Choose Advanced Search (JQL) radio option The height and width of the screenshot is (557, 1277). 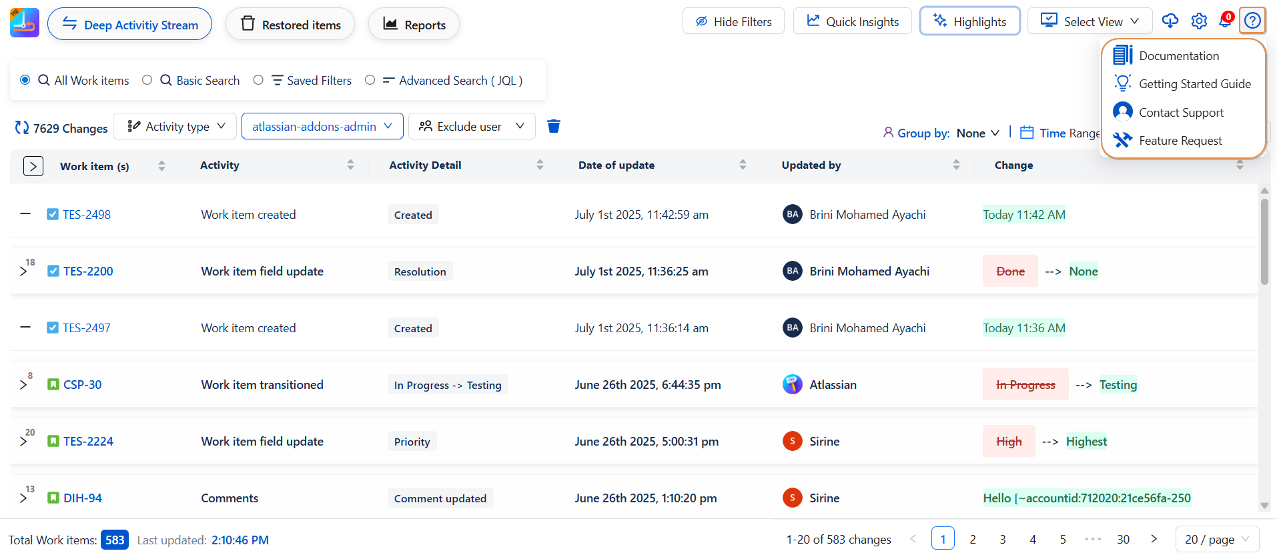(370, 80)
